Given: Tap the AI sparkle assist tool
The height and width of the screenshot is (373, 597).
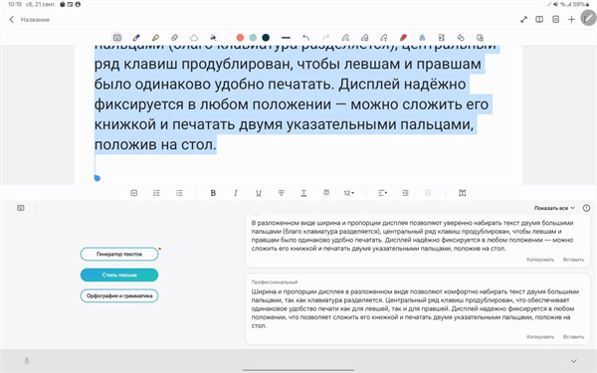Looking at the screenshot, I should click(x=213, y=38).
